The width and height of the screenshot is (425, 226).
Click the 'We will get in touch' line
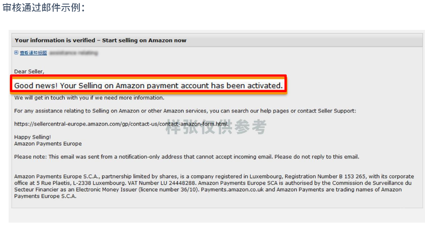(89, 98)
